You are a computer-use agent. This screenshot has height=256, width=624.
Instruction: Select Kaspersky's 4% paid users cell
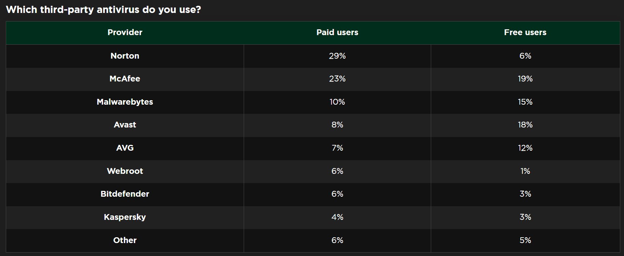(x=337, y=217)
